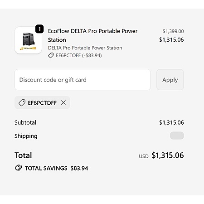The width and height of the screenshot is (204, 204).
Task: Click the TOTAL SAVINGS $83.94 text
Action: tap(57, 168)
